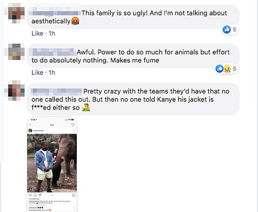Open the second commenter's blurred profile picture
Screen dimensions: 258x212
[x=15, y=51]
